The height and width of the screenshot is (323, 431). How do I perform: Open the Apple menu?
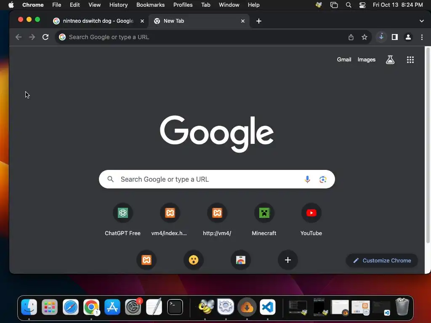coord(11,5)
